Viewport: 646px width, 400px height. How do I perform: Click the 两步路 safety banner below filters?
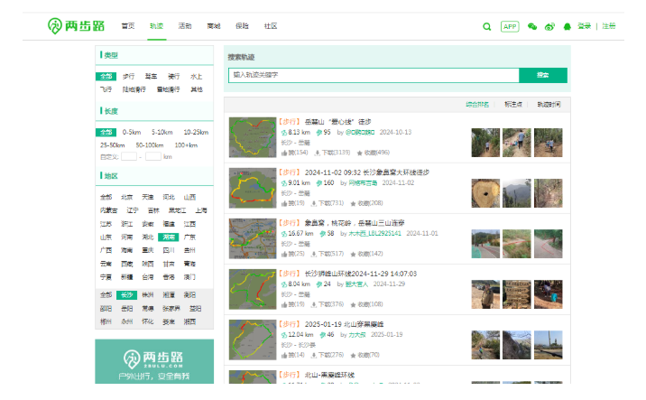pyautogui.click(x=154, y=362)
